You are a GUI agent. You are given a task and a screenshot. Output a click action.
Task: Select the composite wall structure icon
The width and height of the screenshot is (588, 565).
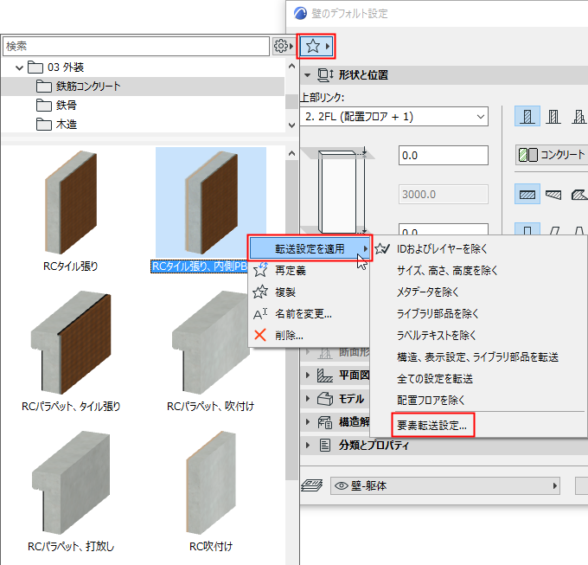[553, 116]
